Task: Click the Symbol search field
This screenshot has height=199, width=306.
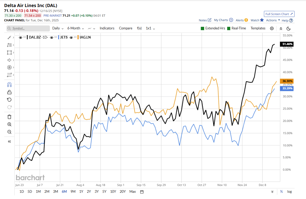Action: [28, 28]
